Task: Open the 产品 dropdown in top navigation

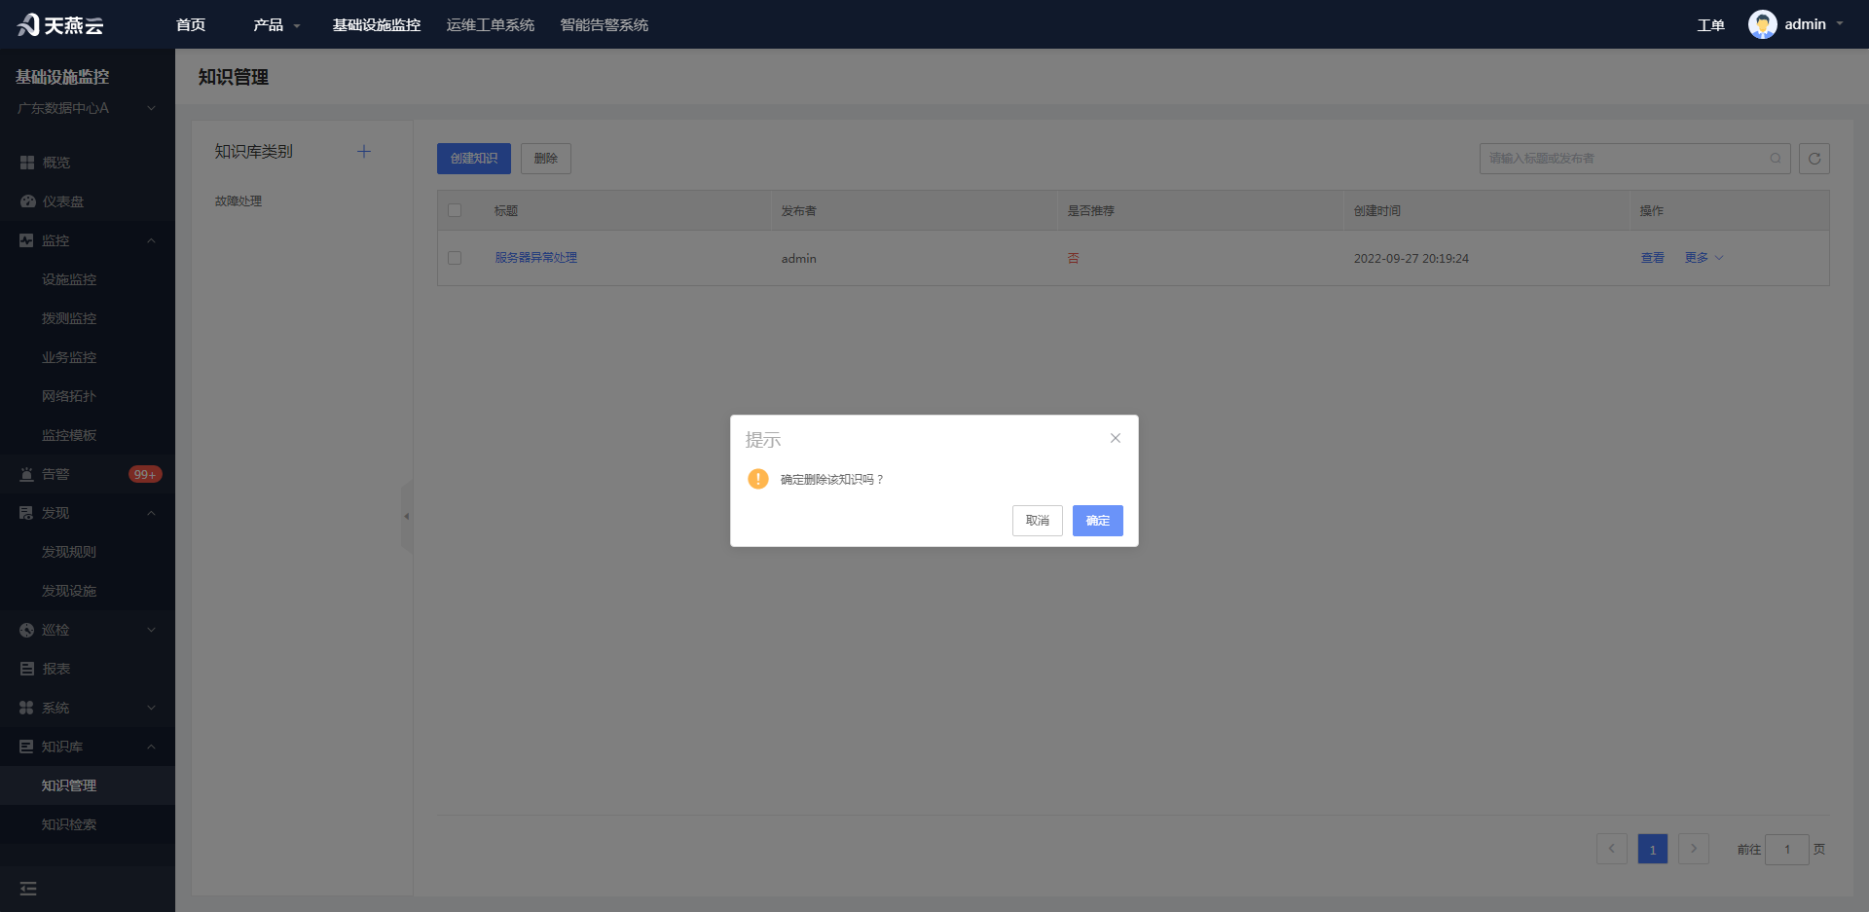Action: point(276,24)
